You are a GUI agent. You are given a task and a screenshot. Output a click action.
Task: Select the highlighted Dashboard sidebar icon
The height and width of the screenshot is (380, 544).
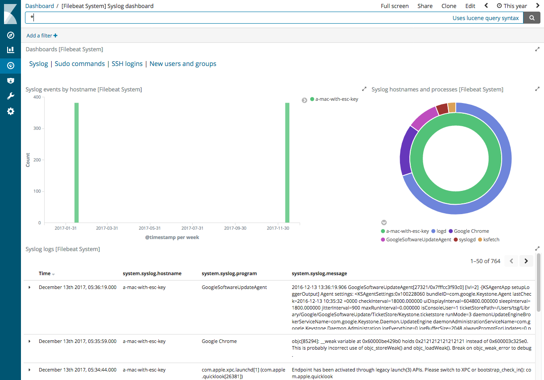(10, 66)
